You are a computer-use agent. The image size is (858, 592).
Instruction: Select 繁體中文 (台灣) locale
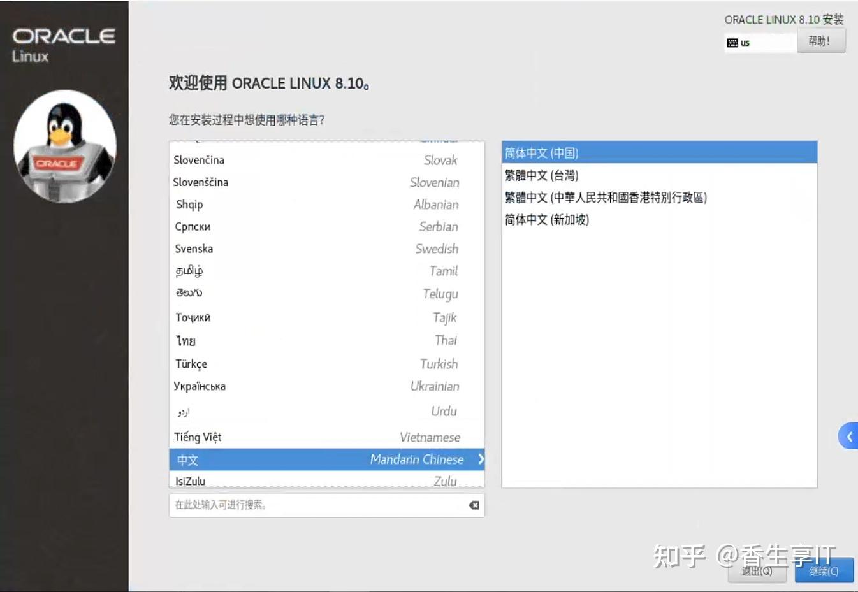point(659,175)
